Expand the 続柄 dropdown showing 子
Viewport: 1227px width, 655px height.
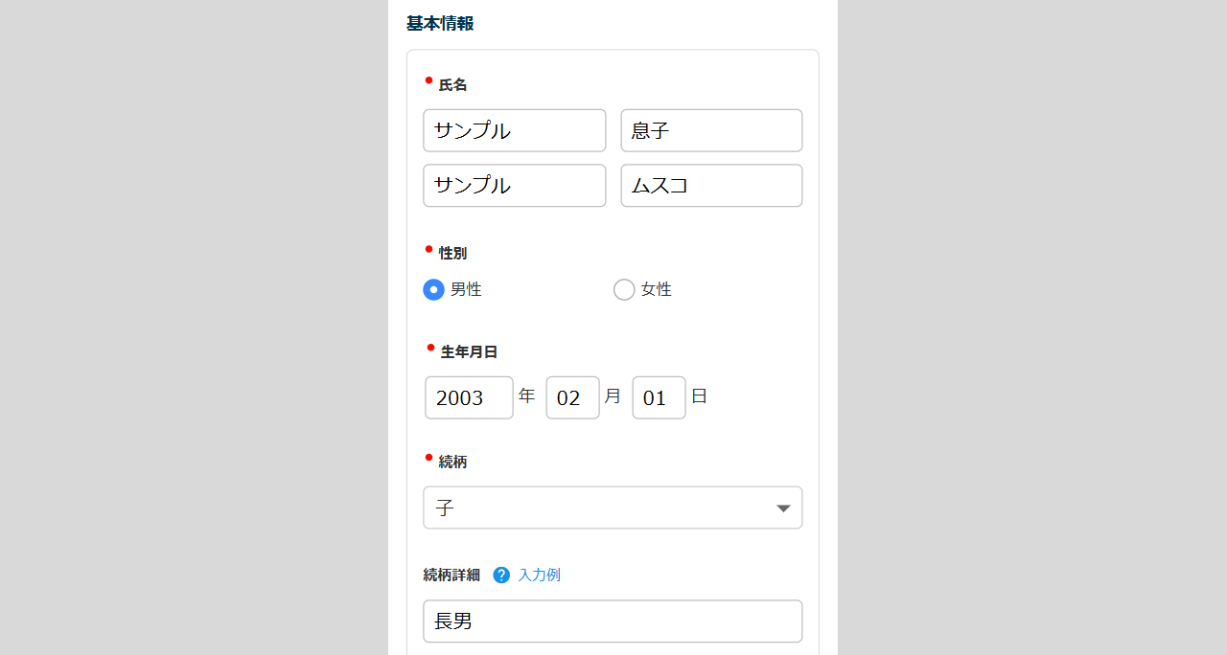[613, 508]
